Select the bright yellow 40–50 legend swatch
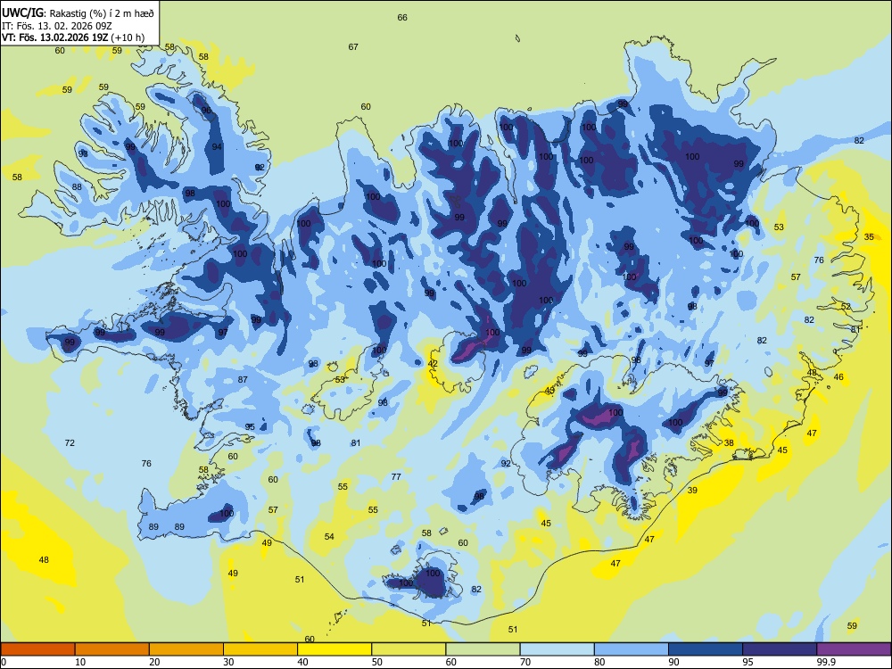The width and height of the screenshot is (892, 669). 334,649
